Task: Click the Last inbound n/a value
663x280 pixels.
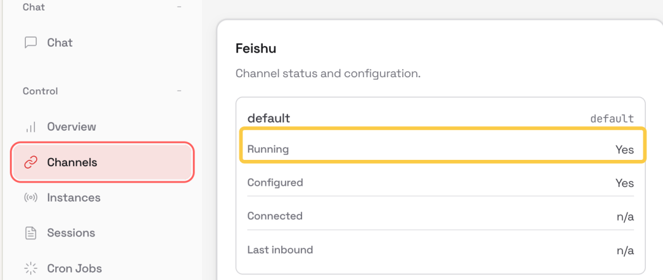Action: tap(625, 251)
